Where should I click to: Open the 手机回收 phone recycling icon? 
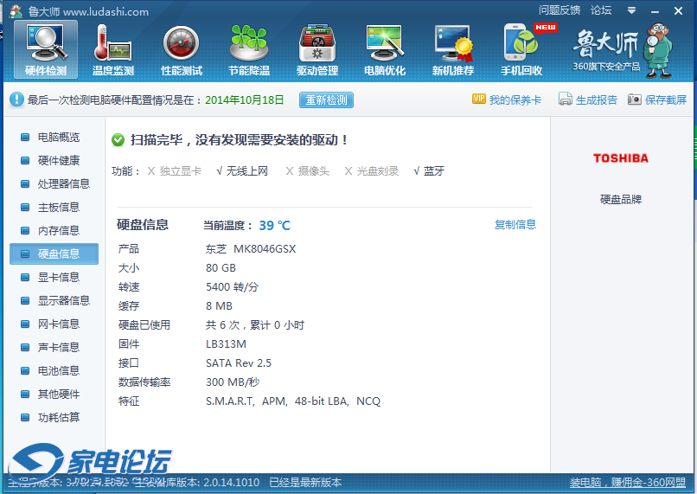521,50
